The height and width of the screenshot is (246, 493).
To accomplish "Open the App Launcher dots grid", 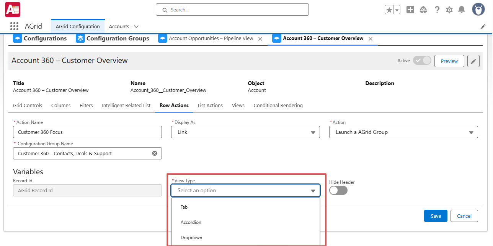I will (x=15, y=26).
